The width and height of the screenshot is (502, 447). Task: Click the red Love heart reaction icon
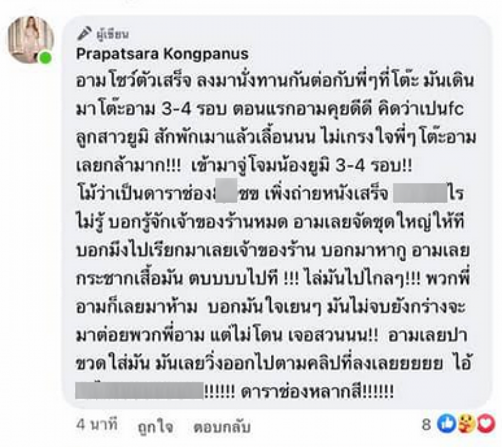pyautogui.click(x=485, y=425)
